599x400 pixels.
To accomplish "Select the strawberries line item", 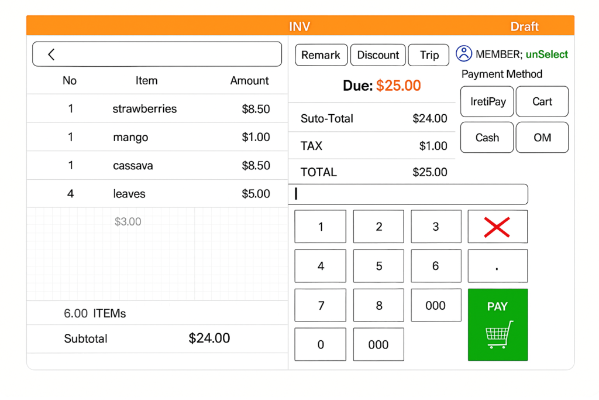I will coord(157,109).
